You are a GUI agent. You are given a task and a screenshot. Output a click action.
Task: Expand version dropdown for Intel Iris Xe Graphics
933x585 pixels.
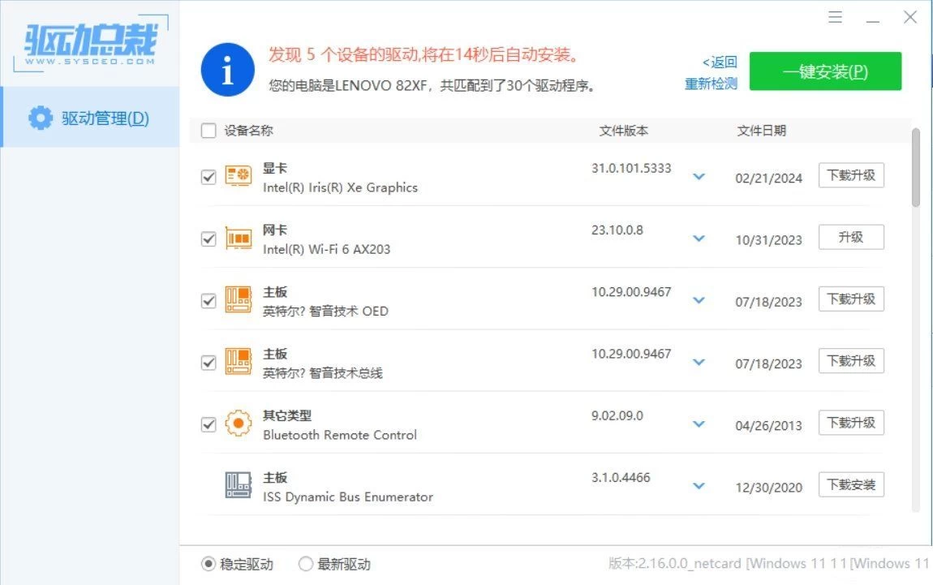699,177
